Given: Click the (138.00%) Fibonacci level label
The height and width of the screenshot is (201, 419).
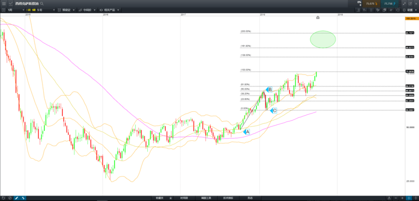Looking at the screenshot, I should [x=246, y=55].
